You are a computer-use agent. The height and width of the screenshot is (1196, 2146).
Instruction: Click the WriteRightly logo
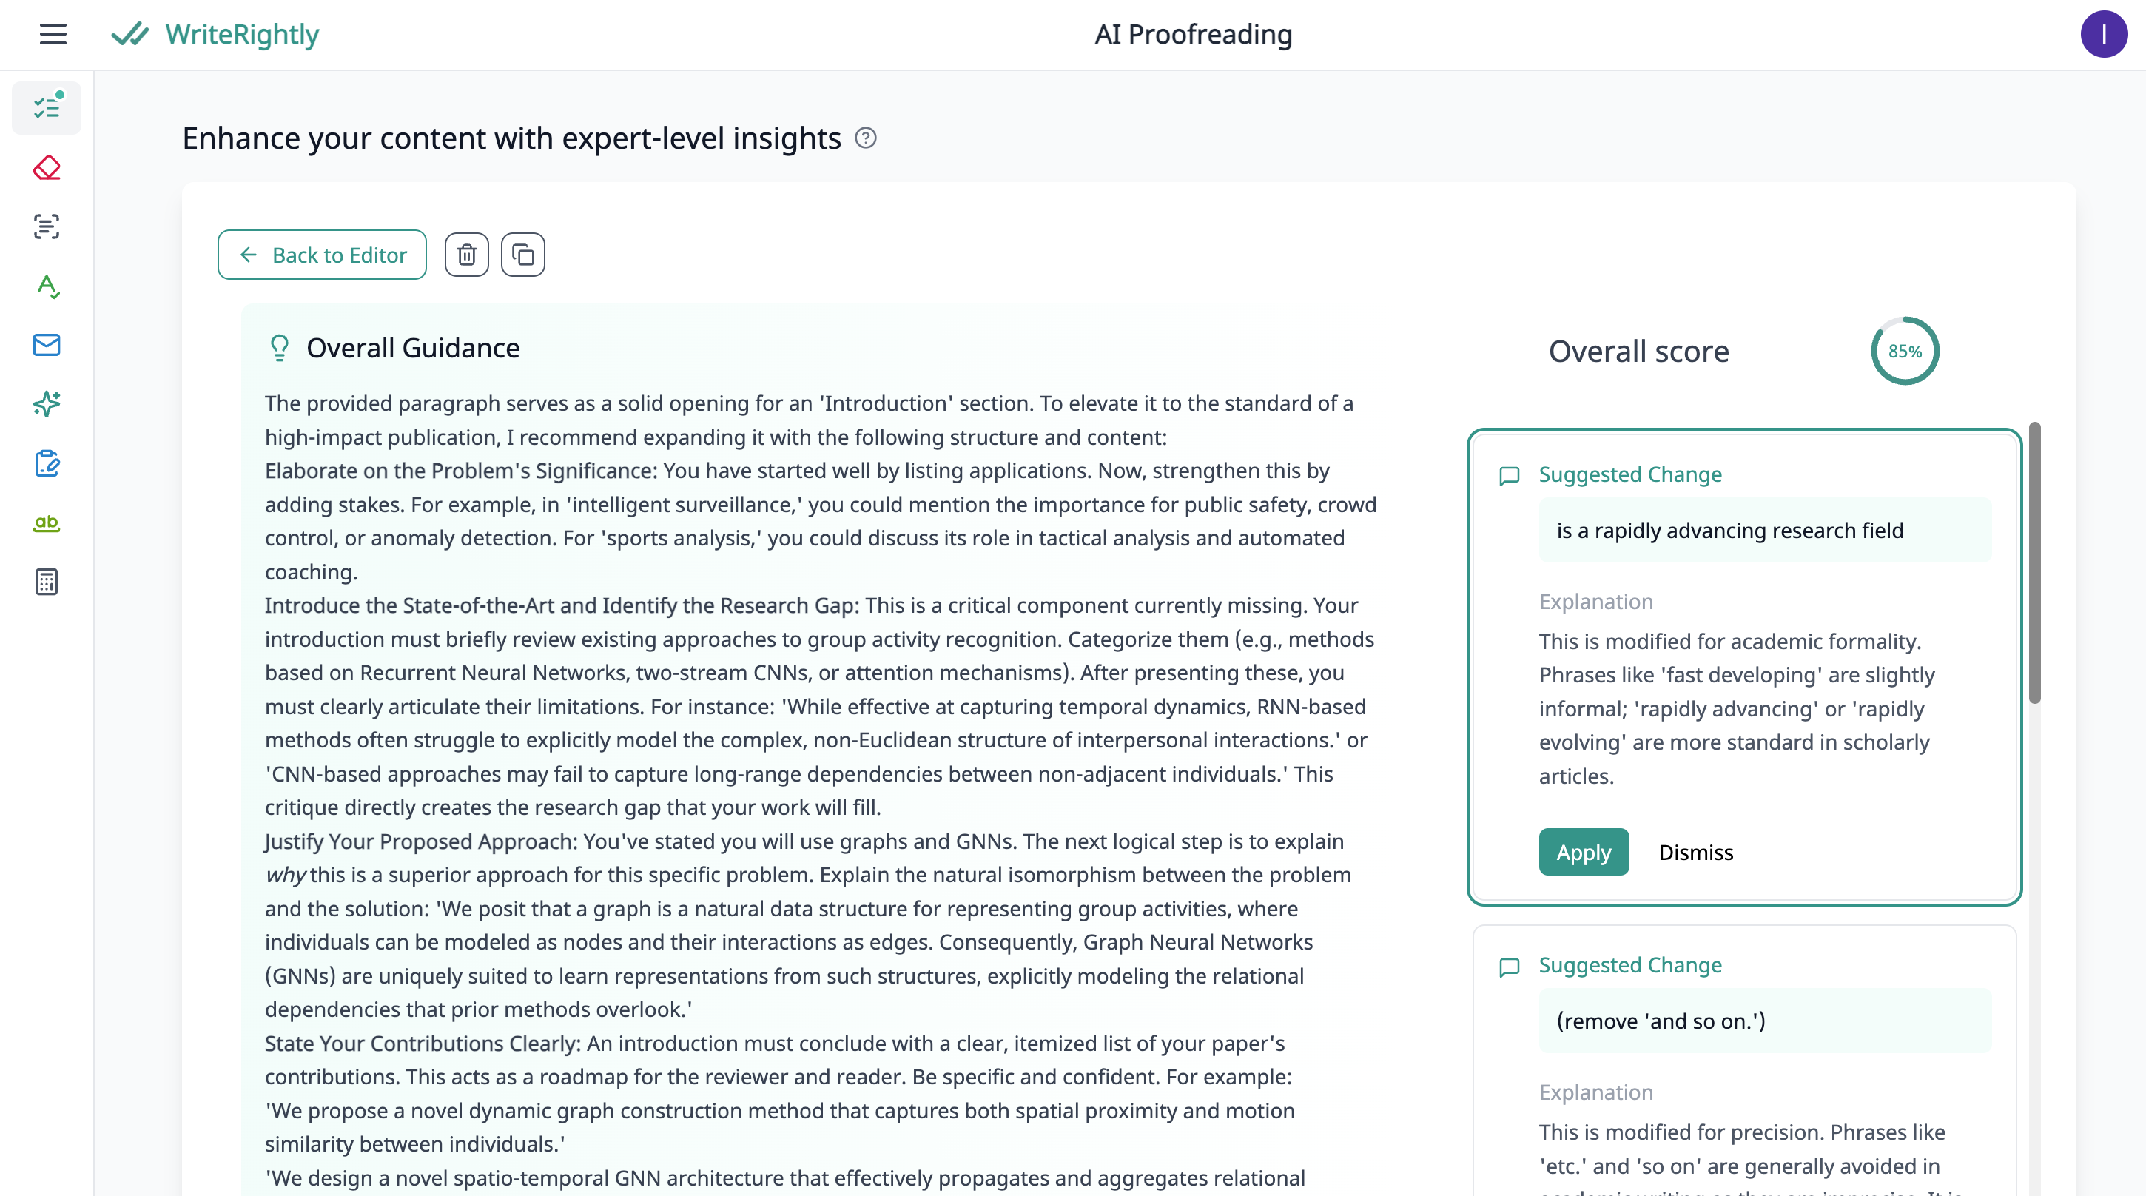[216, 34]
